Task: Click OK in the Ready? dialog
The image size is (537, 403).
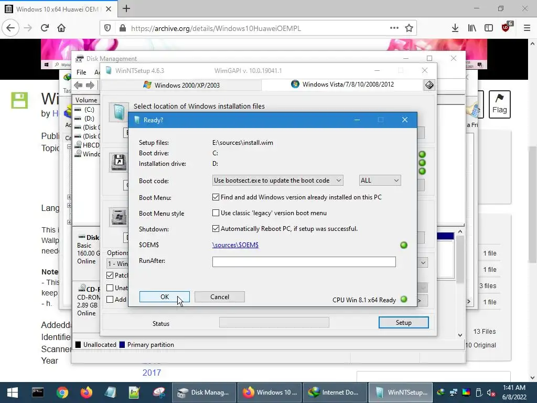Action: pos(164,297)
